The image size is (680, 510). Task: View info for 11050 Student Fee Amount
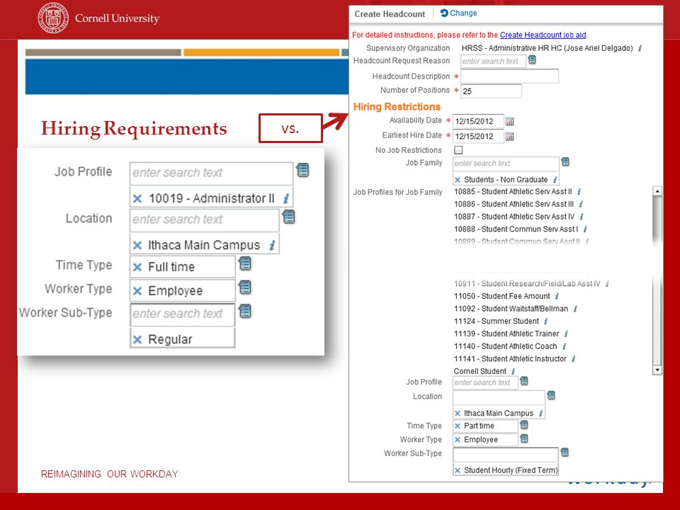coord(557,296)
